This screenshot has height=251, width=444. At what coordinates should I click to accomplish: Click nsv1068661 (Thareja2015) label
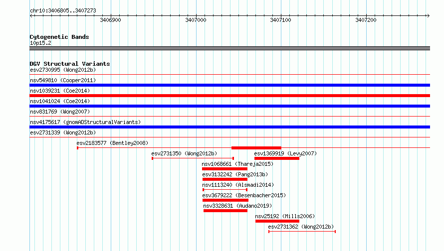pos(237,164)
